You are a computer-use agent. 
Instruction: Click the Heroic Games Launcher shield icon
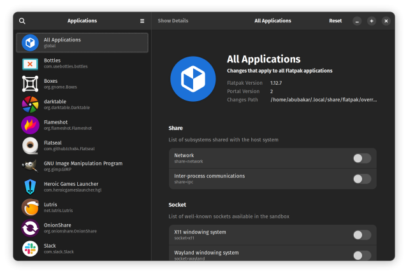[x=30, y=187]
